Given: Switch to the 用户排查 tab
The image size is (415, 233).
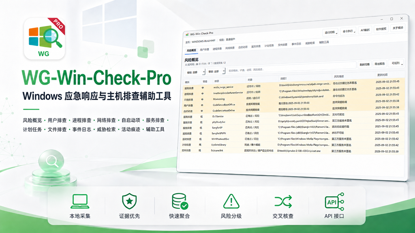Looking at the screenshot, I should (x=204, y=49).
